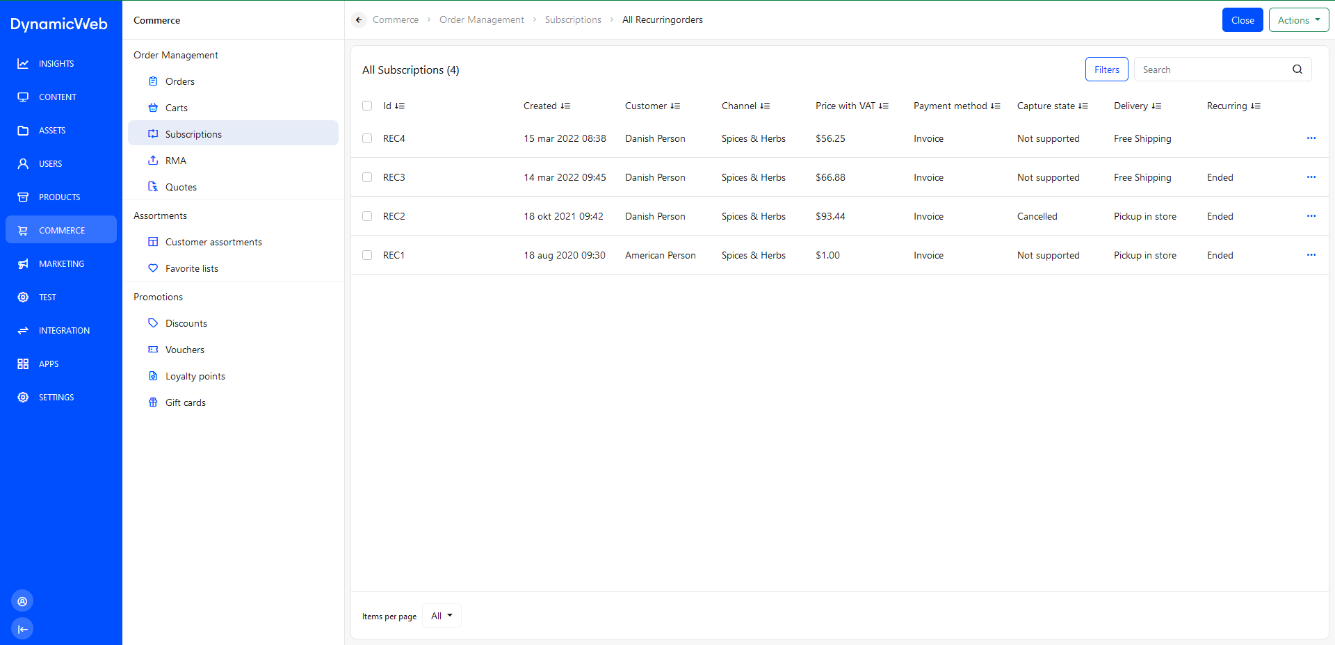The height and width of the screenshot is (645, 1335).
Task: Click the REC4 subscription id
Action: tap(394, 138)
